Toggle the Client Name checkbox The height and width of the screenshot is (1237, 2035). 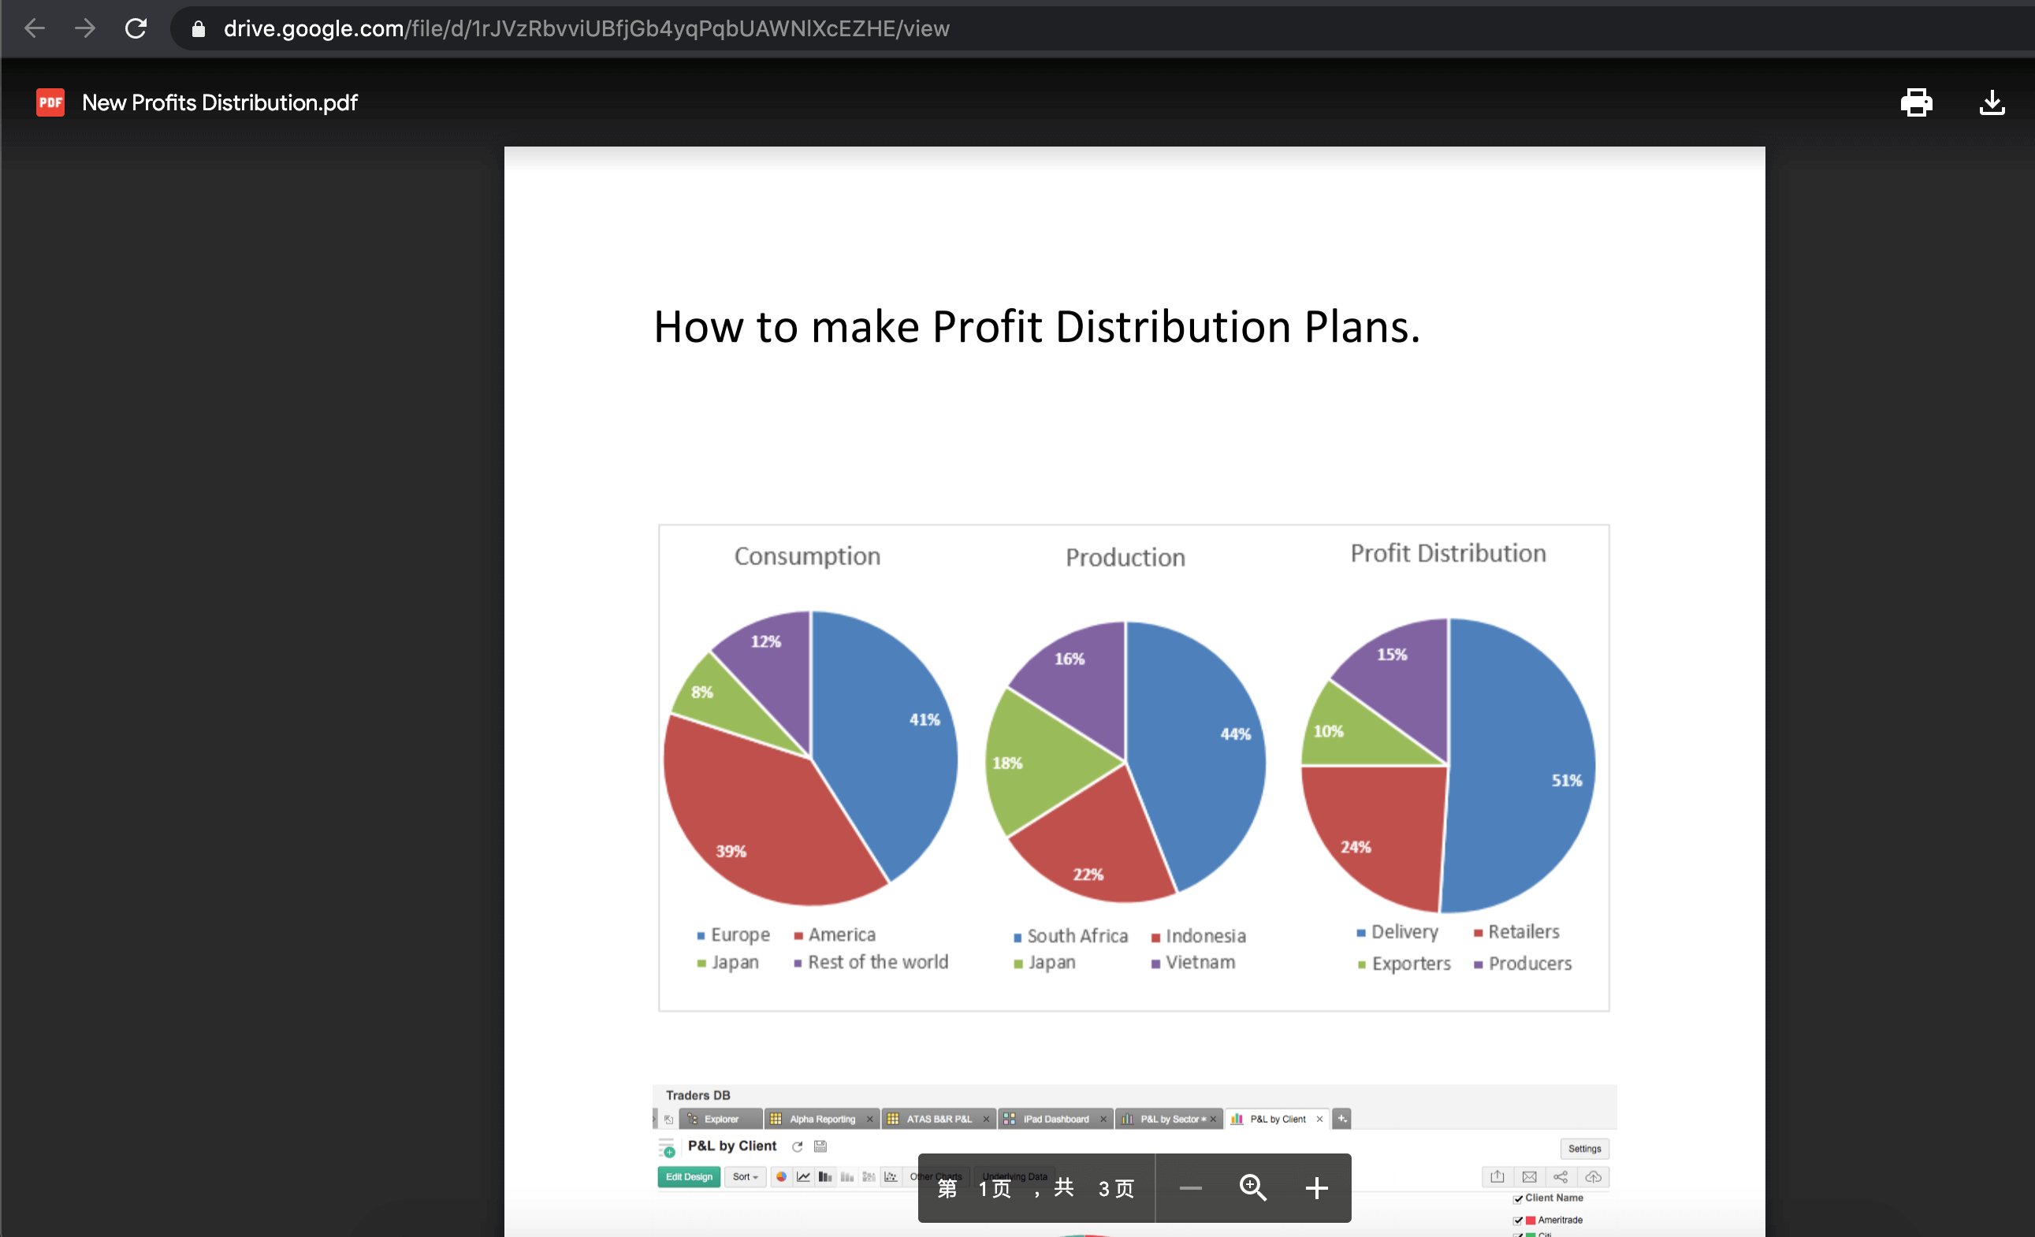1518,1198
